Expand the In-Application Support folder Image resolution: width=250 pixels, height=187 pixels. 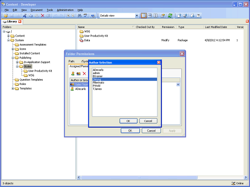pyautogui.click(x=17, y=62)
